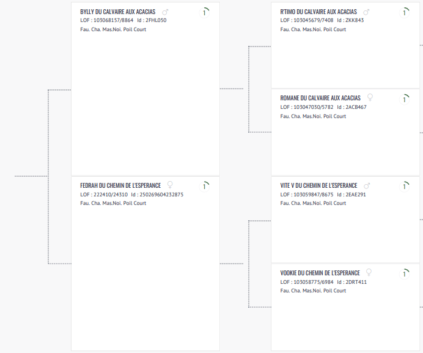Click the circular 1 badge on Romane's card
The width and height of the screenshot is (423, 353).
[x=405, y=98]
